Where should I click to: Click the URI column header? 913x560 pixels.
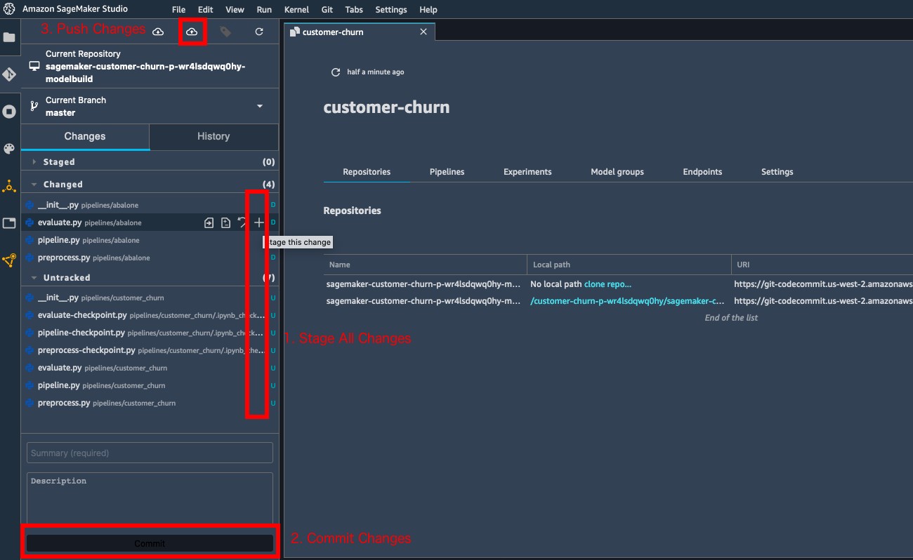point(822,265)
